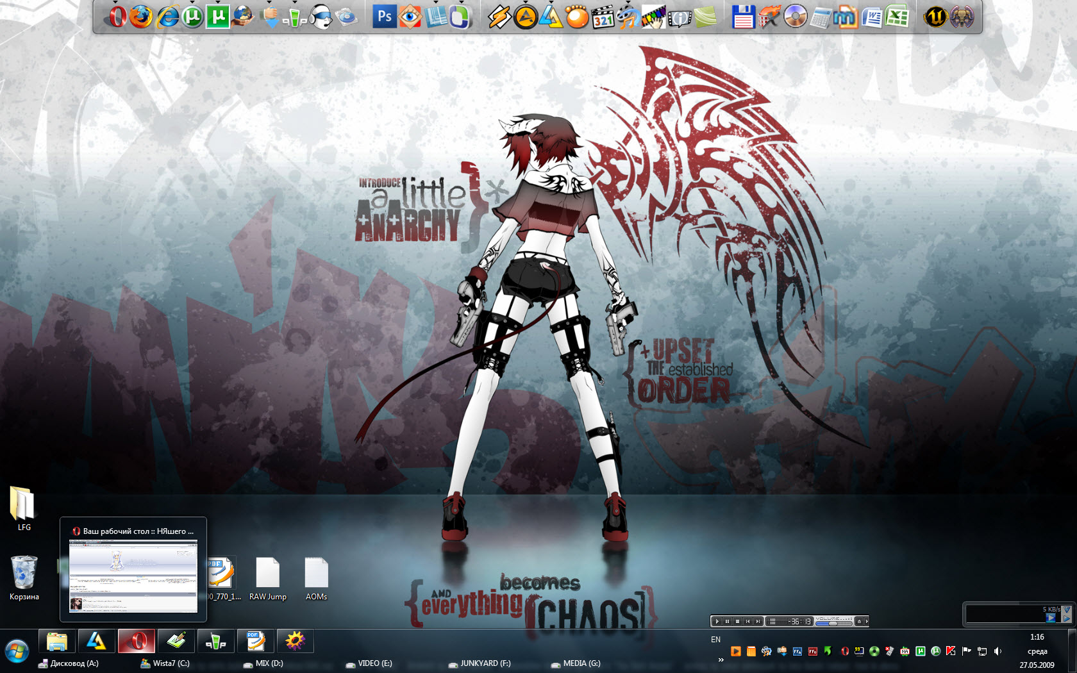Open the calculator icon in dock
Viewport: 1077px width, 673px height.
[x=821, y=17]
